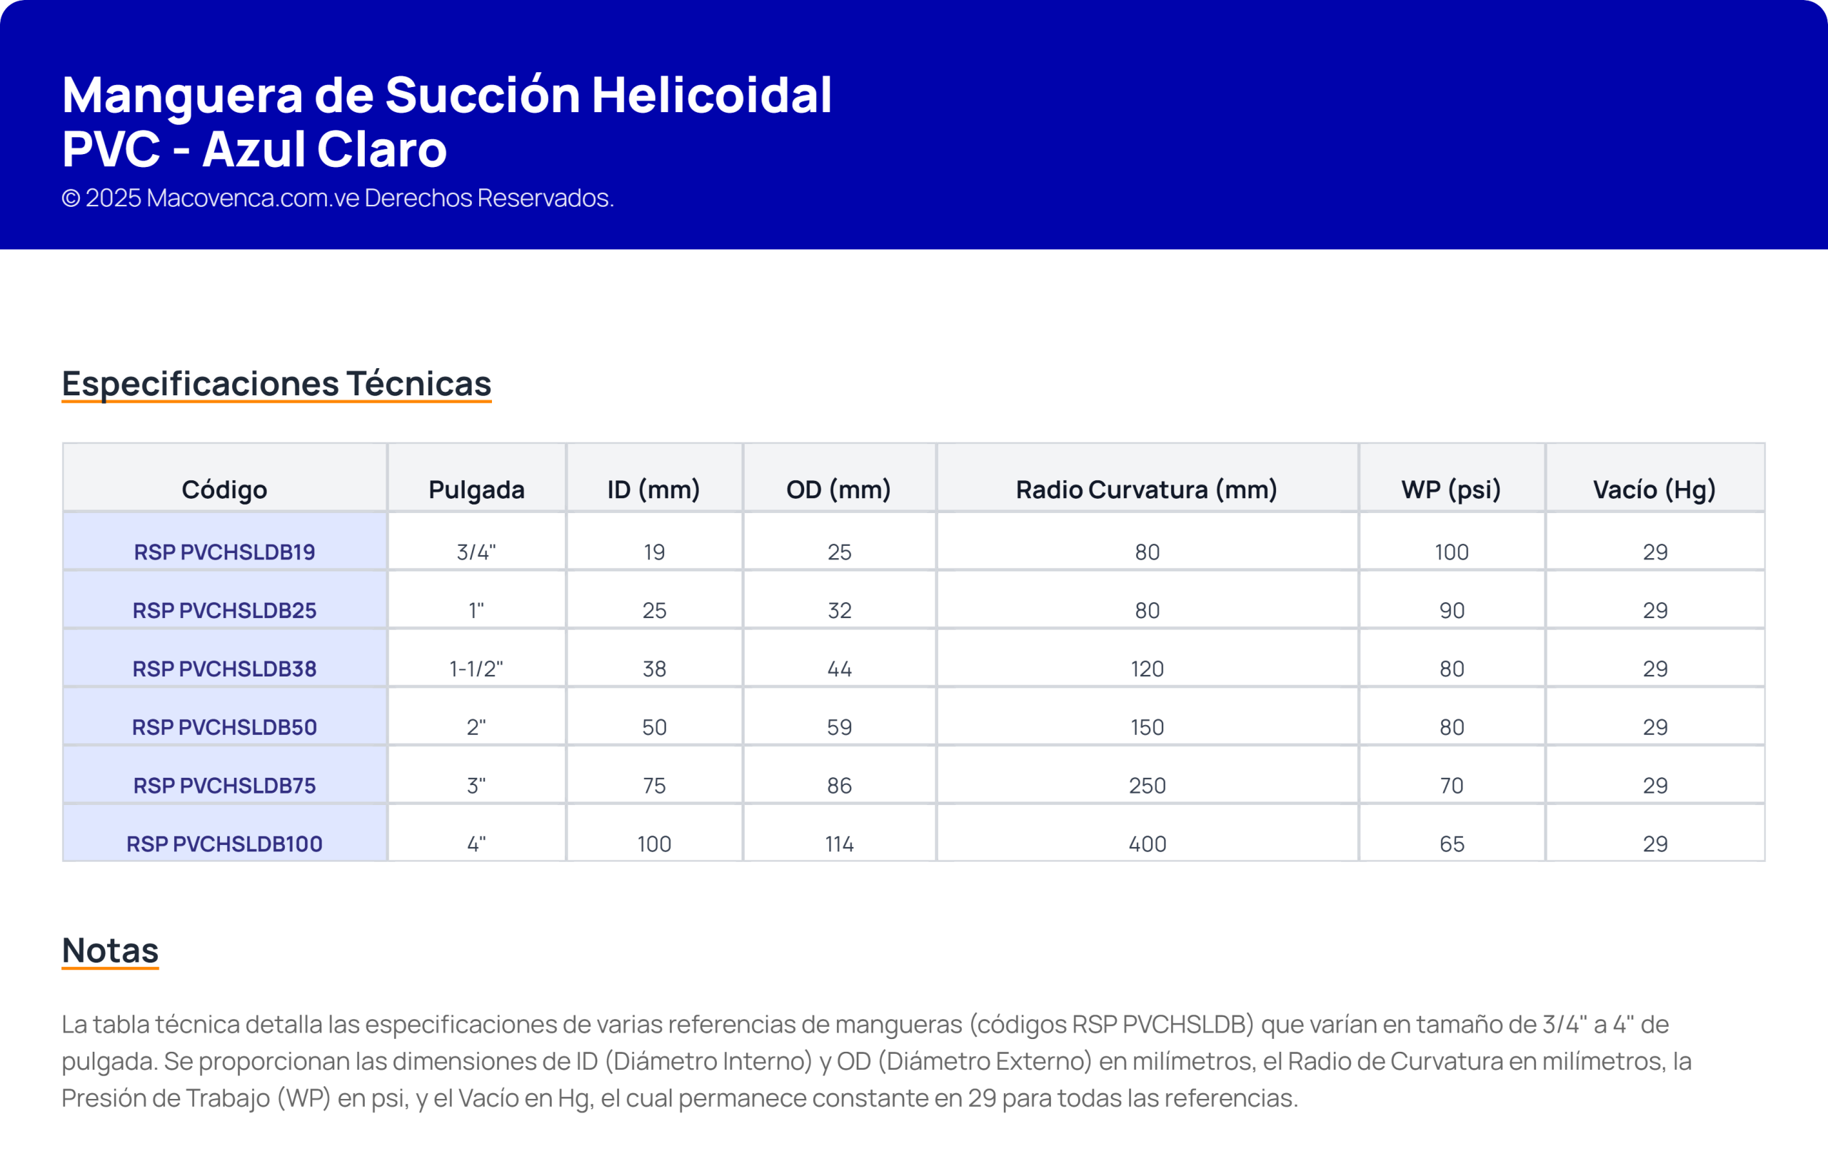Image resolution: width=1828 pixels, height=1166 pixels.
Task: Click the OD (mm) column header
Action: pos(839,490)
